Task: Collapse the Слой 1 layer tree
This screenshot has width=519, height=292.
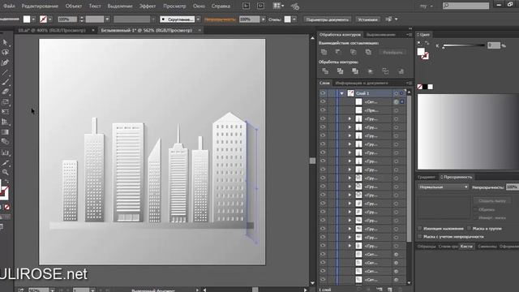Action: point(342,93)
